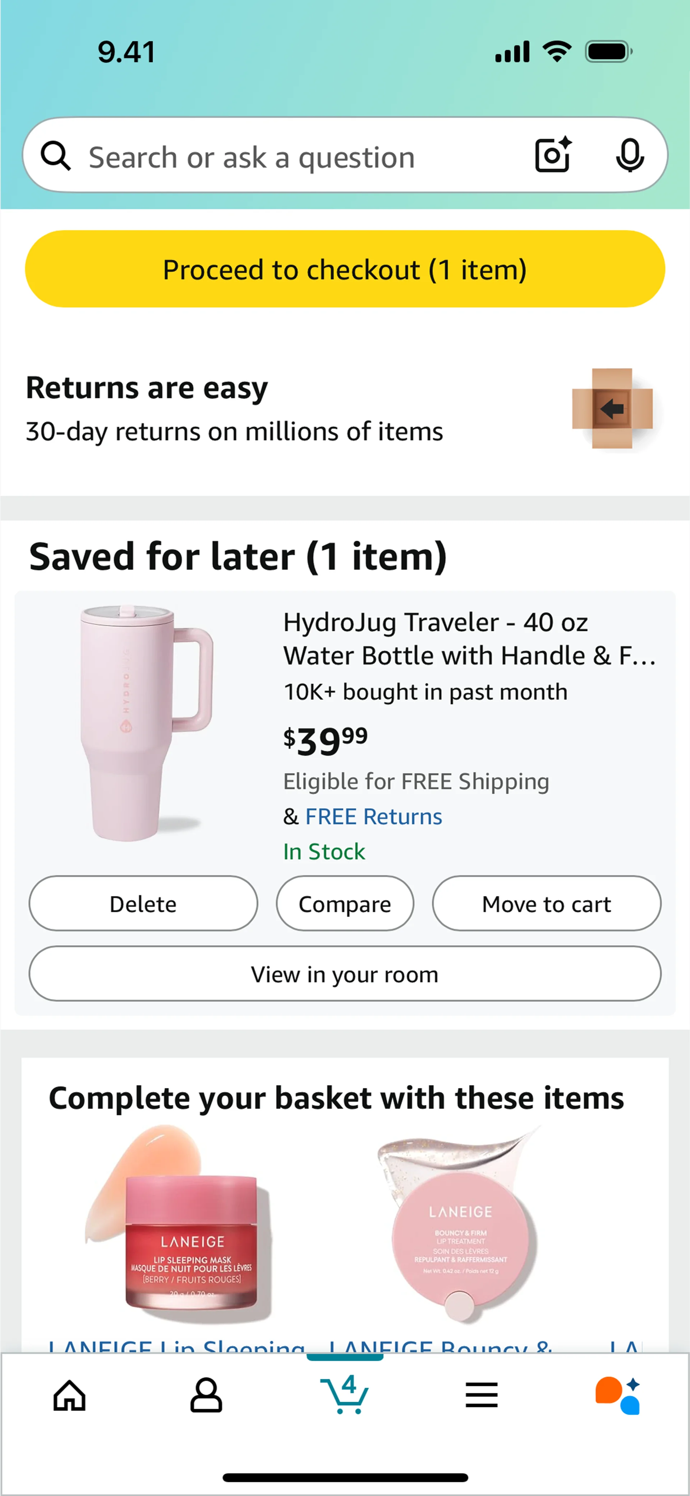Compare the HydroJug Traveler
Image resolution: width=690 pixels, height=1496 pixels.
pyautogui.click(x=345, y=904)
